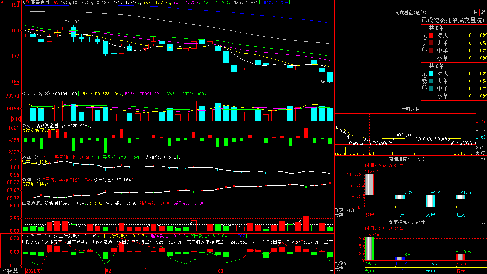Click the 龙虎看盘(逐单) panel title
Image resolution: width=487 pixels, height=274 pixels.
[x=410, y=12]
